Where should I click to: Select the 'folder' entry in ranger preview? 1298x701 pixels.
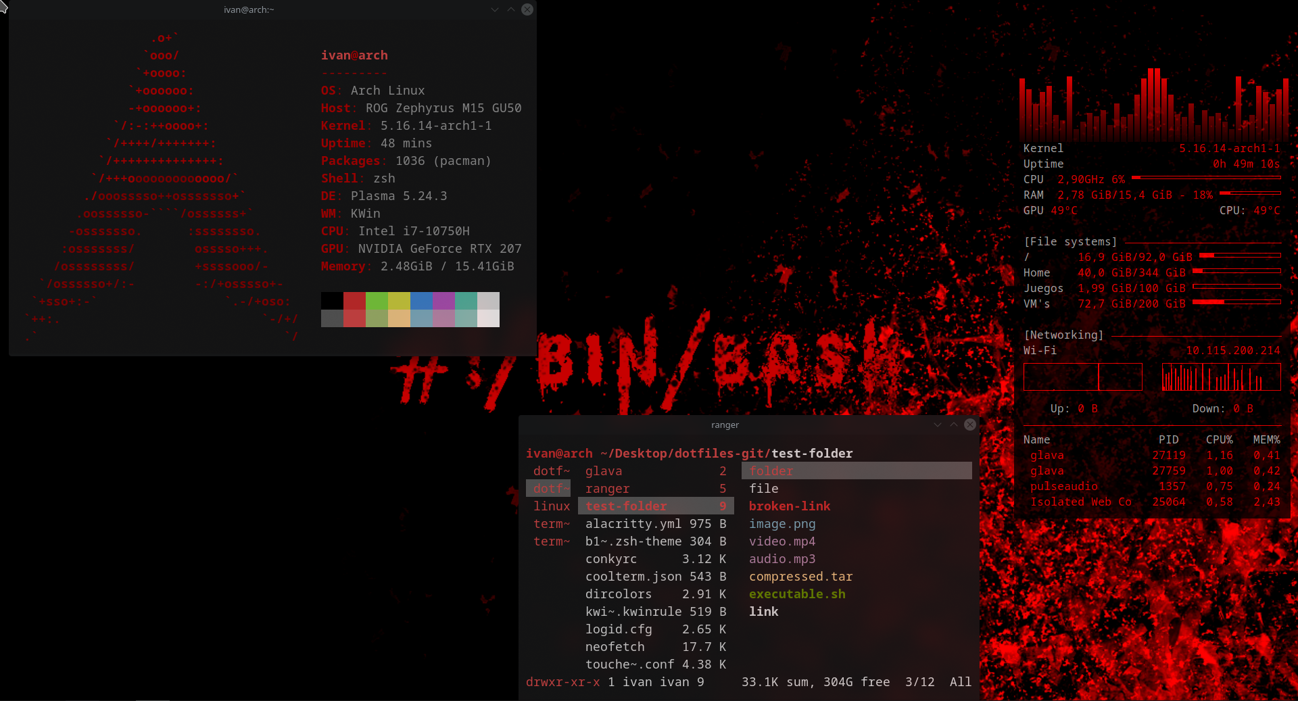pos(857,471)
